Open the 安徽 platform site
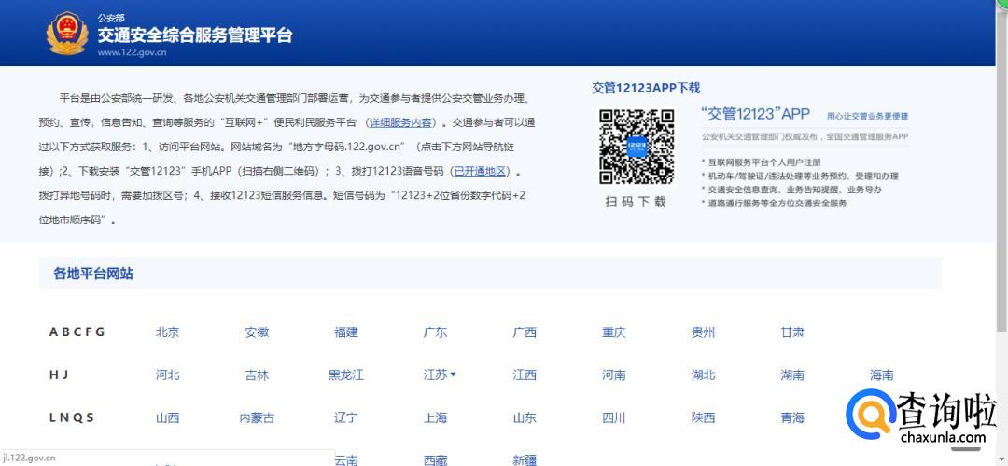Viewport: 1008px width, 466px height. [x=257, y=332]
